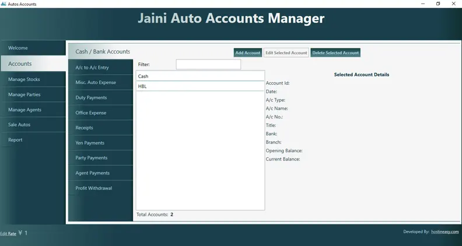The width and height of the screenshot is (462, 246).
Task: Go to Receipts submenu item
Action: pos(100,128)
